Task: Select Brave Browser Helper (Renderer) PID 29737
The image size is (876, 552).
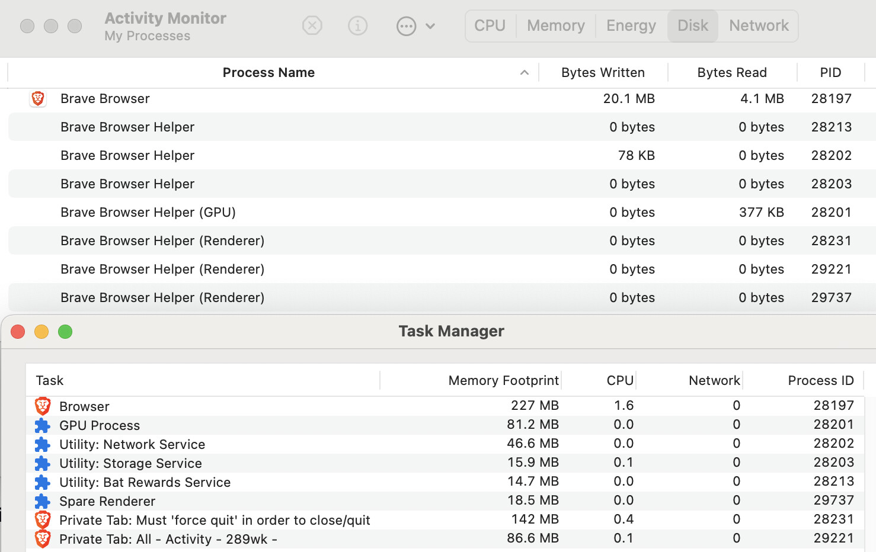Action: 442,297
